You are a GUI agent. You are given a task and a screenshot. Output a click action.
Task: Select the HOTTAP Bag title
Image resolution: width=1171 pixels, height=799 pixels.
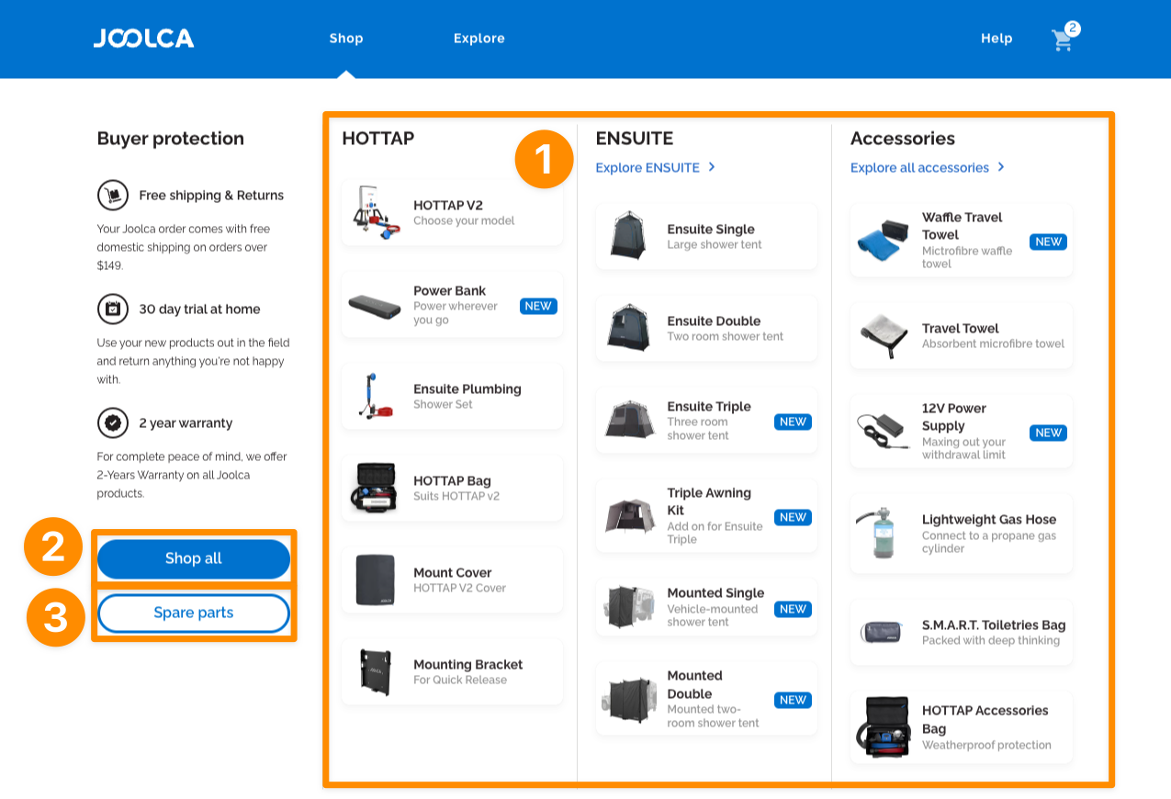click(452, 480)
